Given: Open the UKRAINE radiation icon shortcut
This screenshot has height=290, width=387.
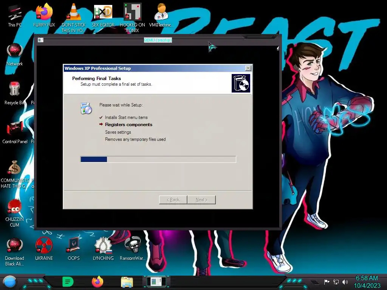Looking at the screenshot, I should click(x=44, y=249).
